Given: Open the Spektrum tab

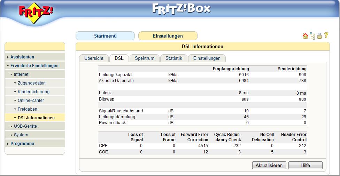Looking at the screenshot, I should (144, 58).
